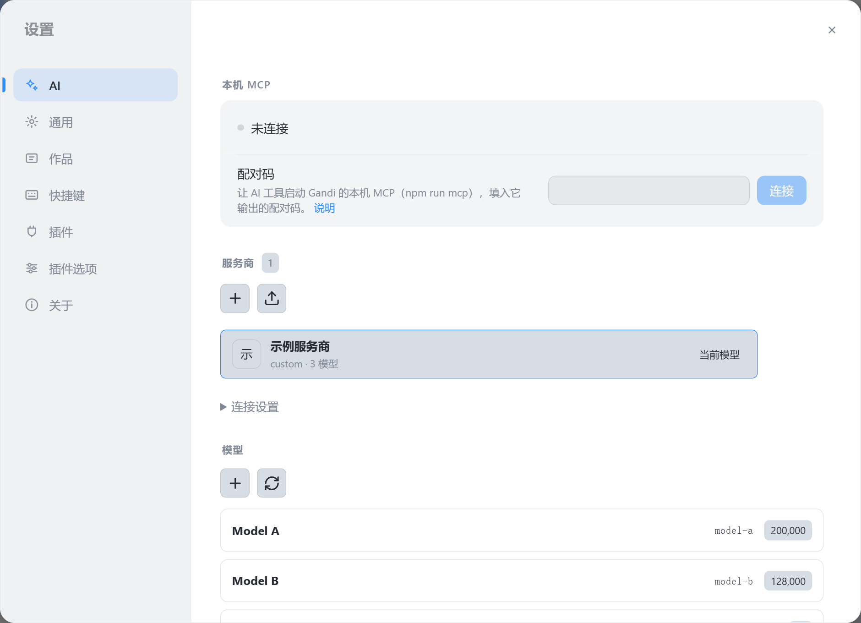Click the model-b identifier text
The height and width of the screenshot is (623, 861).
tap(734, 581)
